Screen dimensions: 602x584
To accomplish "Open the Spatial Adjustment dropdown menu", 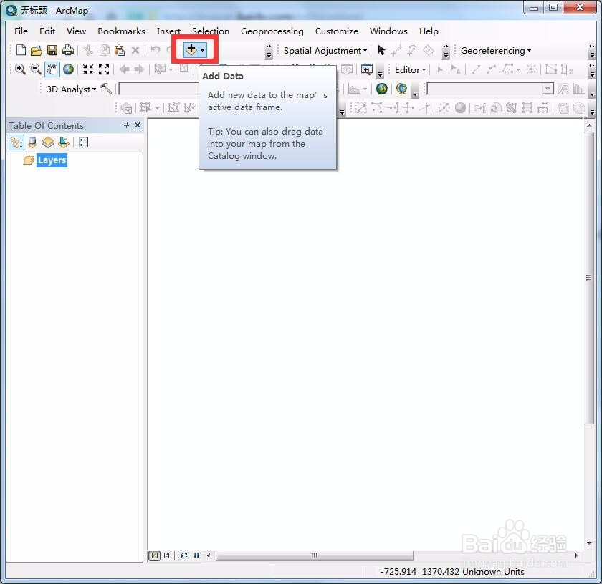I will pyautogui.click(x=325, y=51).
